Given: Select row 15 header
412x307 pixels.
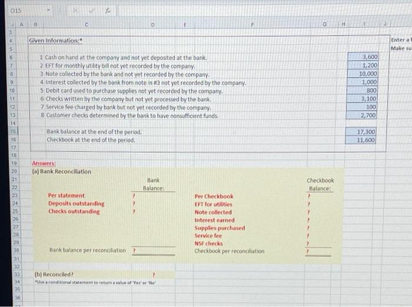Looking at the screenshot, I should click(13, 131).
